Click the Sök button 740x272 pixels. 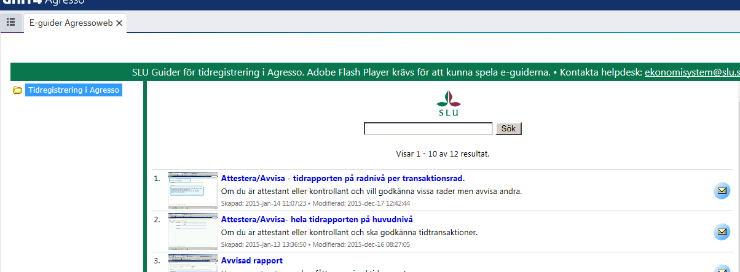[x=508, y=129]
